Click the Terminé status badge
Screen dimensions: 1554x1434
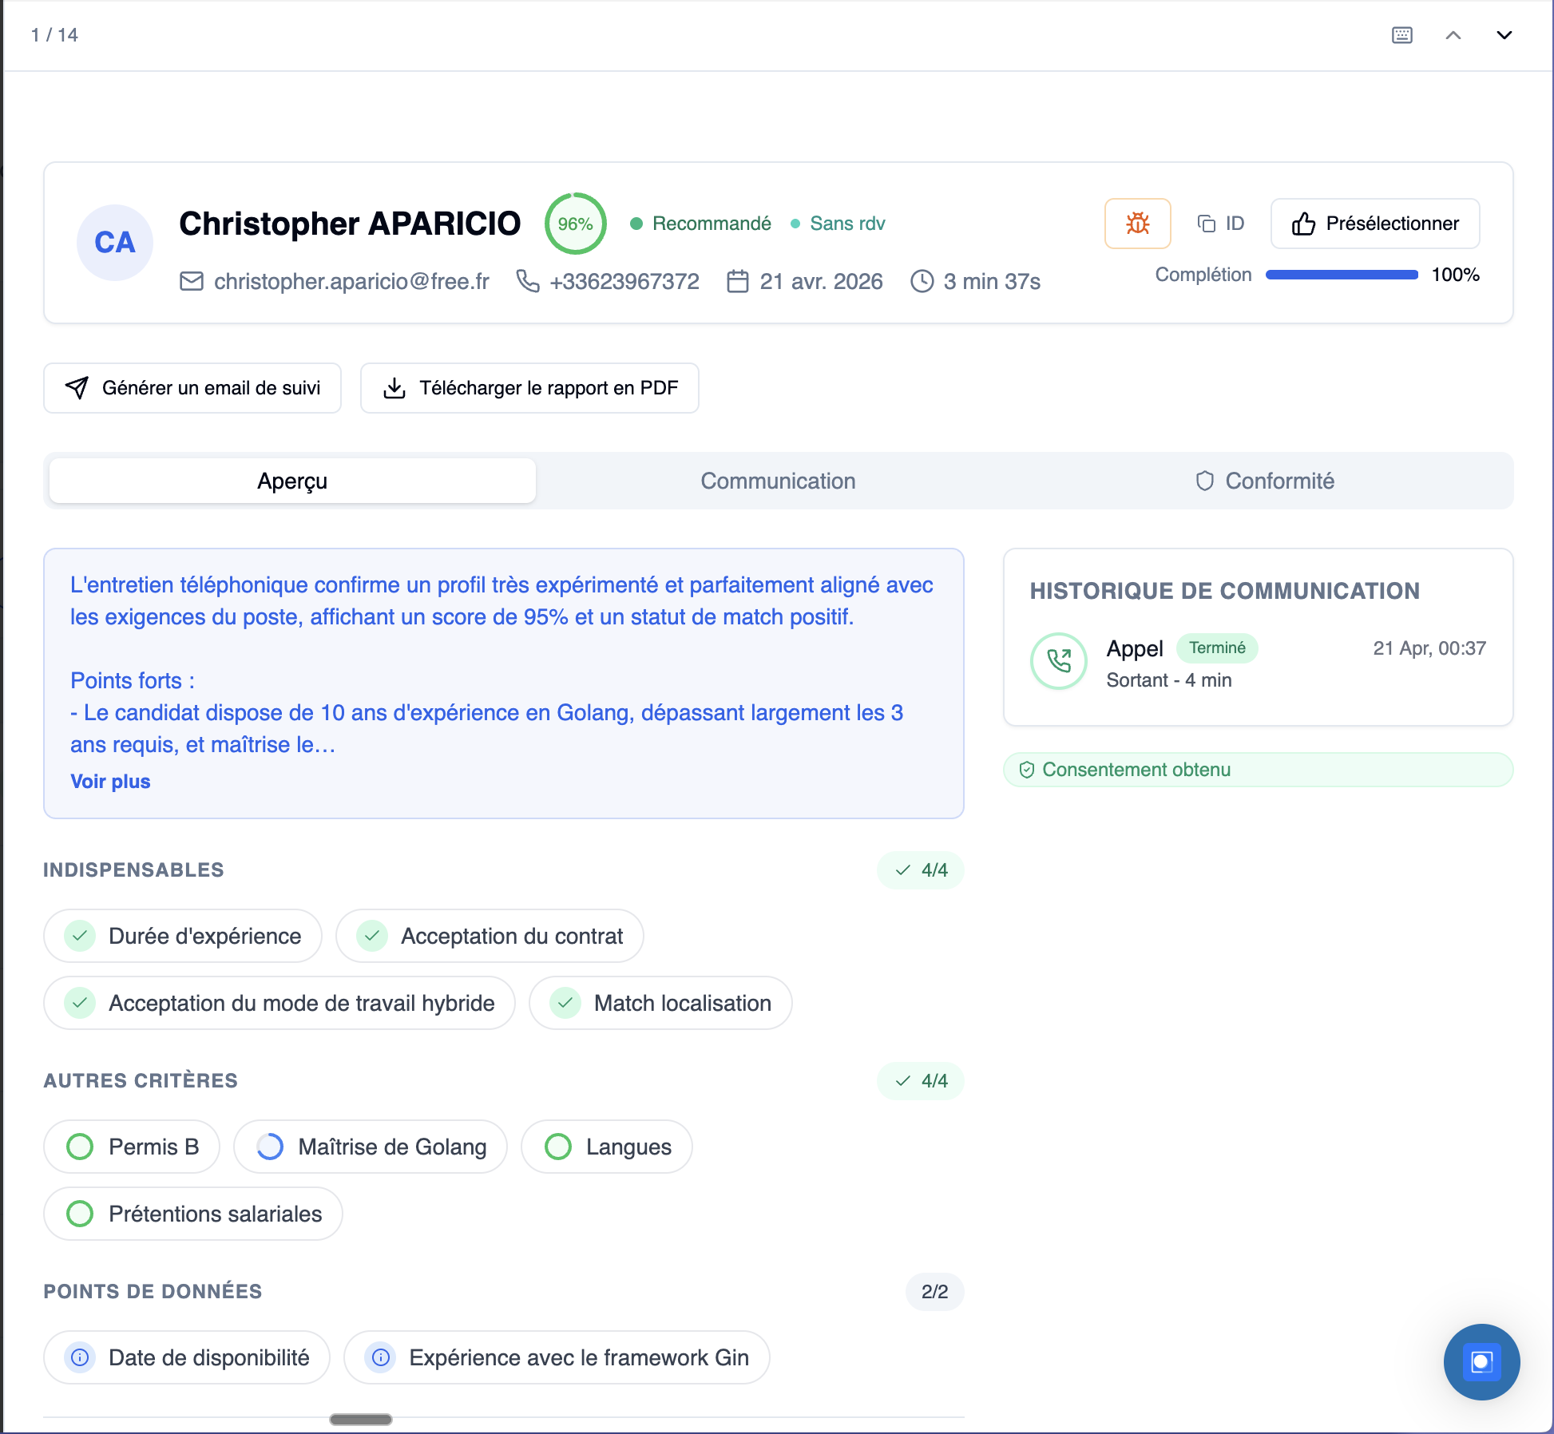pyautogui.click(x=1217, y=648)
